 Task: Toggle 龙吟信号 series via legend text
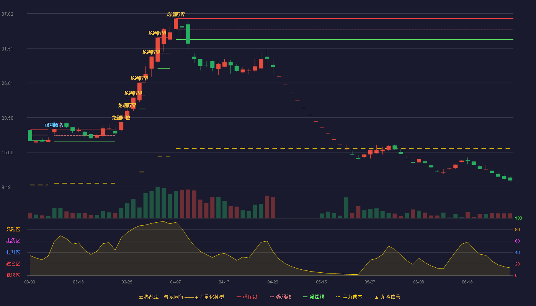(390, 297)
